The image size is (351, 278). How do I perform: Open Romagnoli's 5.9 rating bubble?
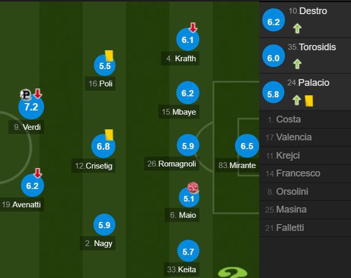(188, 146)
